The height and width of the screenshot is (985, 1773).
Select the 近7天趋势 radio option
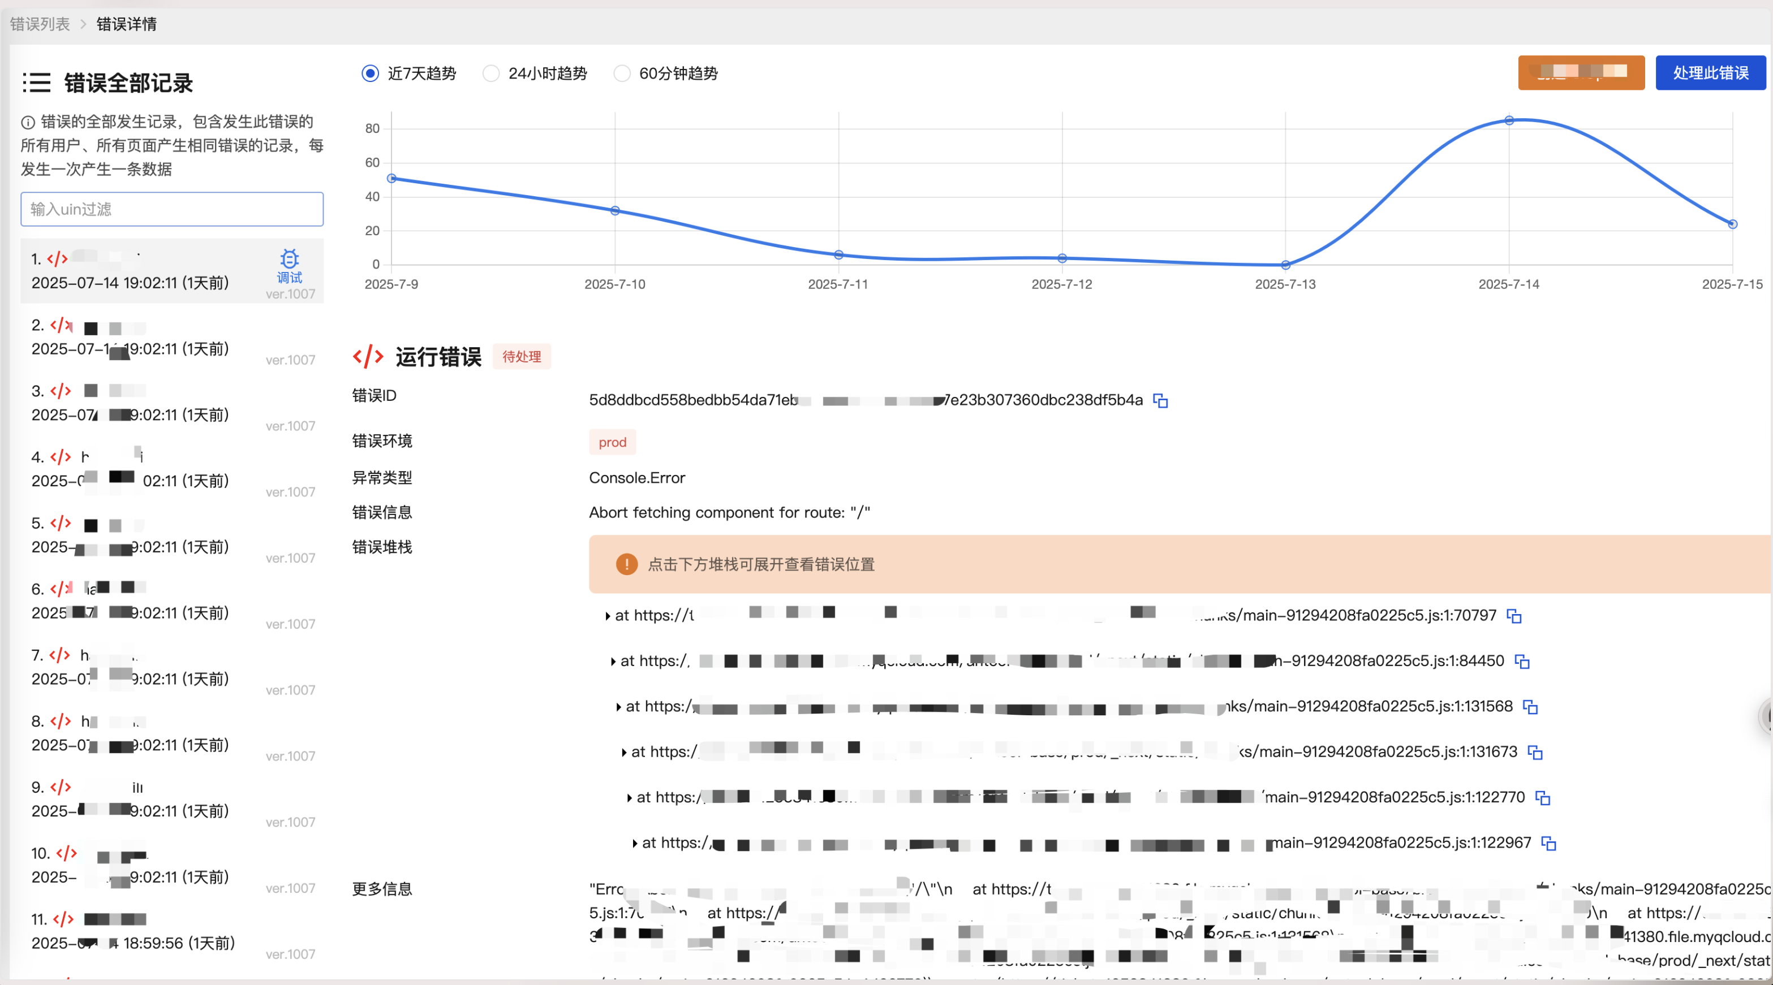[371, 74]
